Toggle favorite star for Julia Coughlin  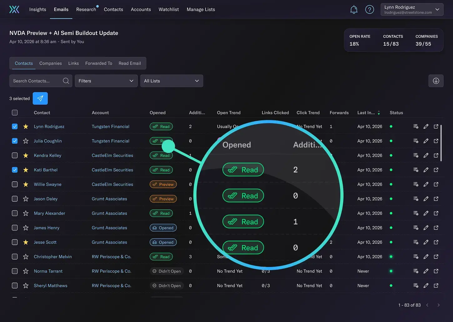click(x=26, y=141)
